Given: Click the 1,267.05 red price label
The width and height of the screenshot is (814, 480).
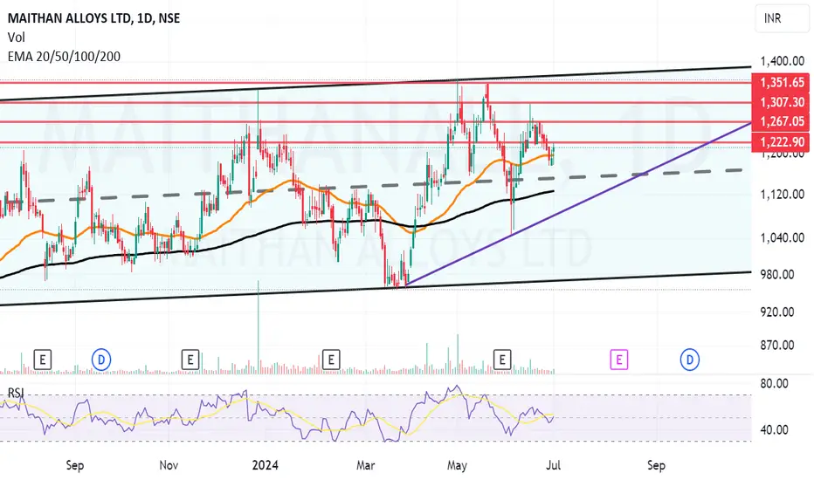Looking at the screenshot, I should 782,121.
